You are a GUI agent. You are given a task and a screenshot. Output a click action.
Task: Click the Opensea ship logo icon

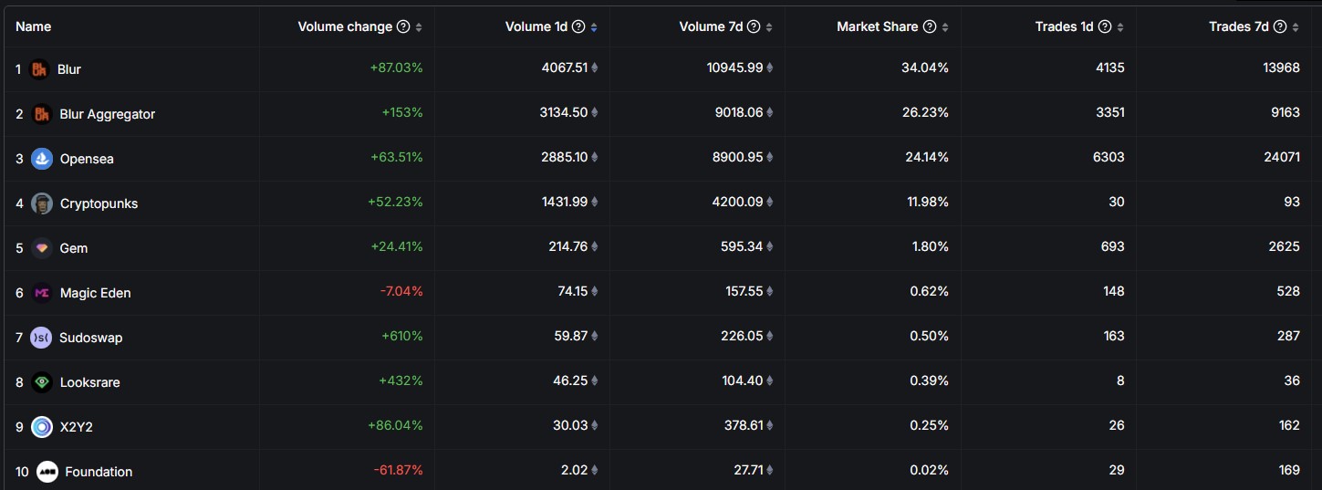pos(42,159)
